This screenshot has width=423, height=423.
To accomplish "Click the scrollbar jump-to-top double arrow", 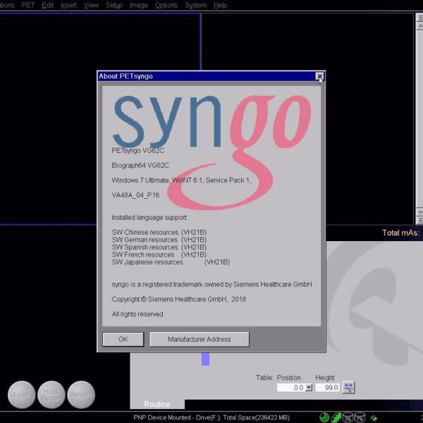I will (419, 18).
